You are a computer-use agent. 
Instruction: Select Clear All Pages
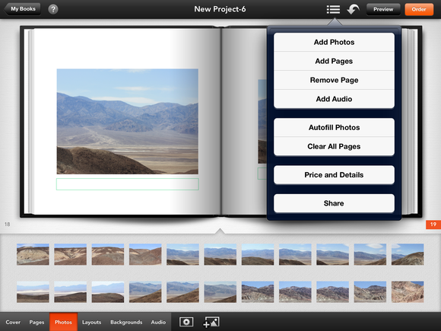coord(334,146)
